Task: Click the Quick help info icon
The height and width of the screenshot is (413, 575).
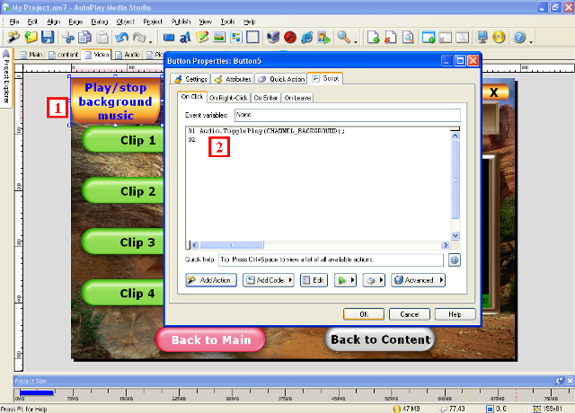Action: (454, 259)
